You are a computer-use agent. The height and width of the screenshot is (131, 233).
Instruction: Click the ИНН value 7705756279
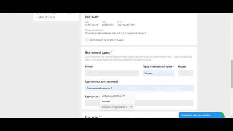(91, 25)
